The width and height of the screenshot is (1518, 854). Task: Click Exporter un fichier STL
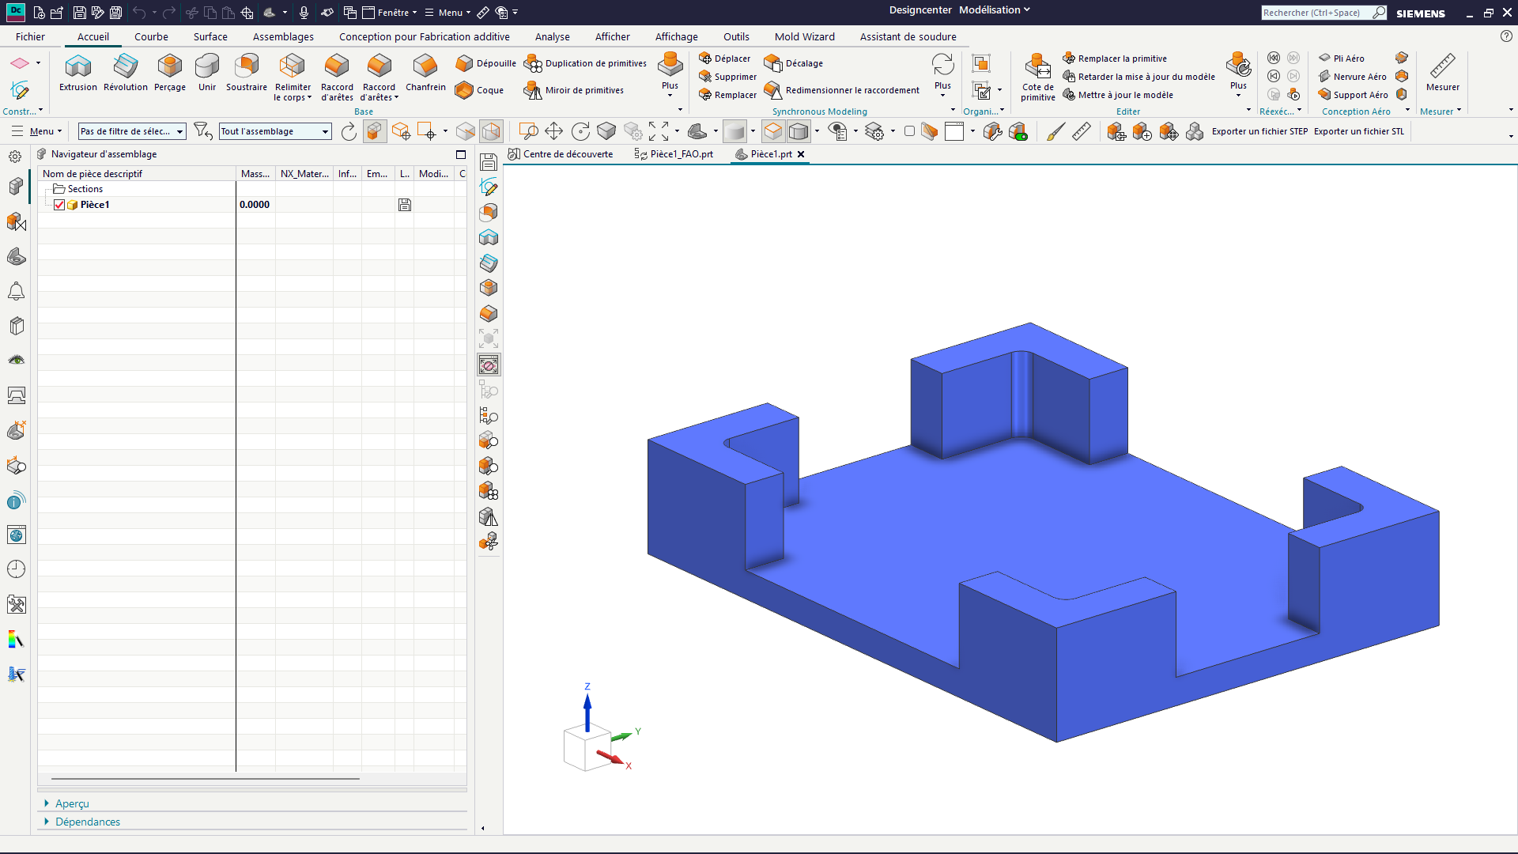(1359, 131)
